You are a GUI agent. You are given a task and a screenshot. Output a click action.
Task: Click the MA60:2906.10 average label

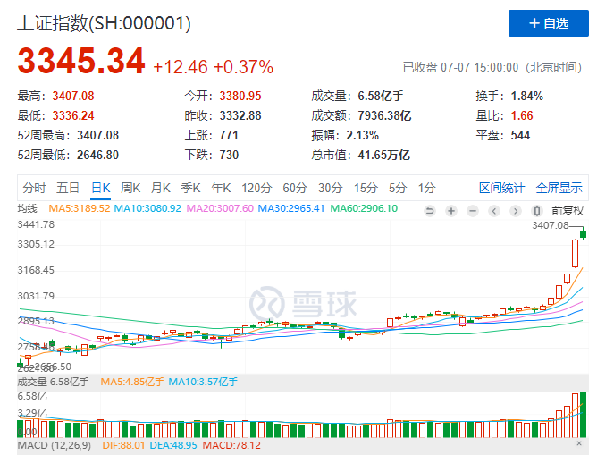pyautogui.click(x=364, y=208)
